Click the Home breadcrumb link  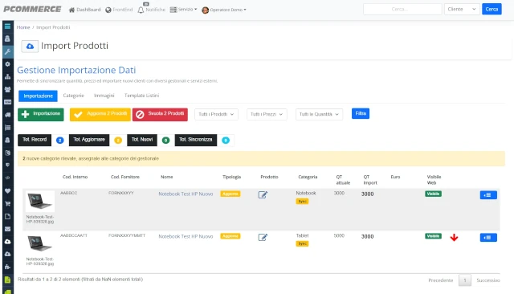click(23, 27)
